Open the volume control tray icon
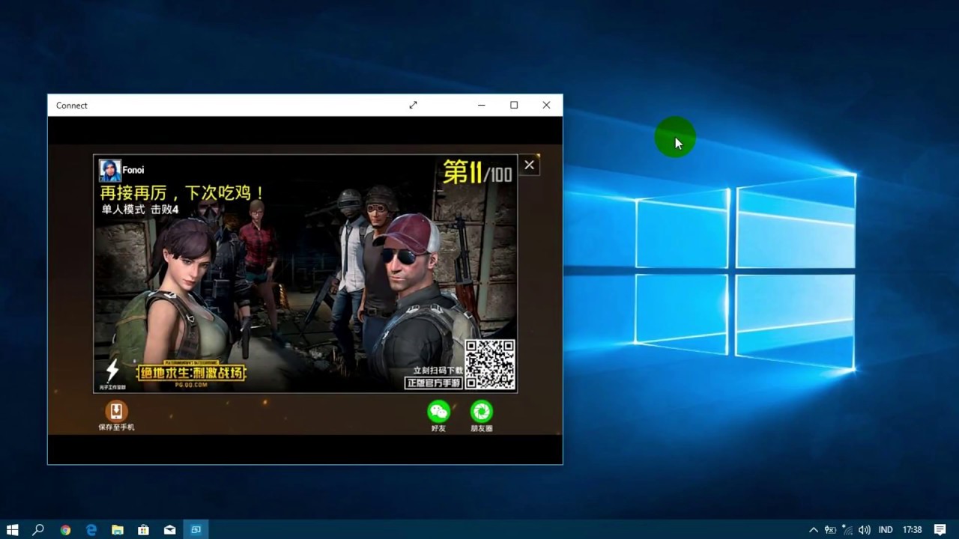 point(865,529)
